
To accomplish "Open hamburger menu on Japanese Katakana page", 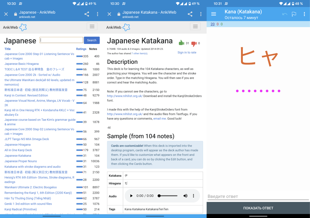I will (195, 26).
